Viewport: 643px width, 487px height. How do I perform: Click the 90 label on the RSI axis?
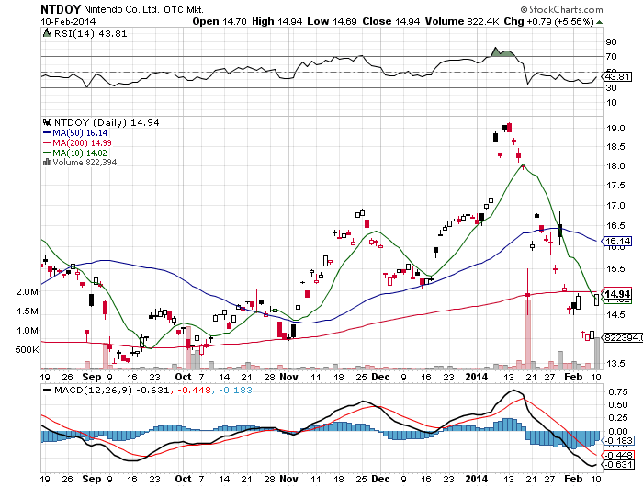[611, 42]
